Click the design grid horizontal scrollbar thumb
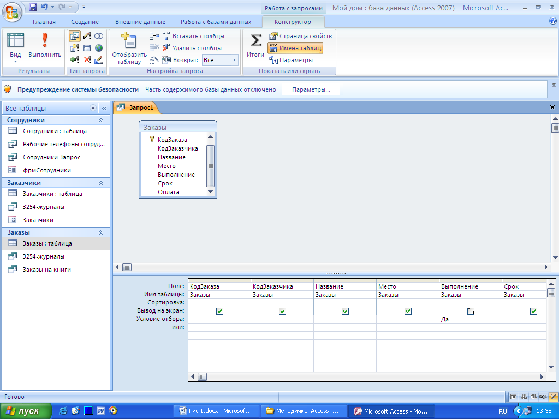This screenshot has height=419, width=559. [202, 376]
